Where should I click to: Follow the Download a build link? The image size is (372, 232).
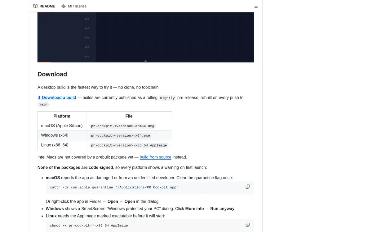click(x=57, y=97)
